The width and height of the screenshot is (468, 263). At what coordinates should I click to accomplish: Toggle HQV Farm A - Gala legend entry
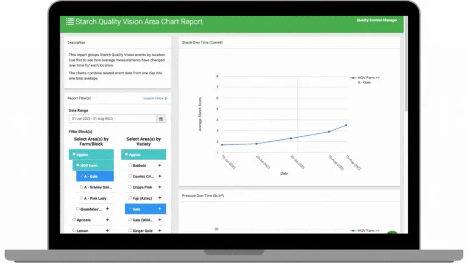(365, 80)
